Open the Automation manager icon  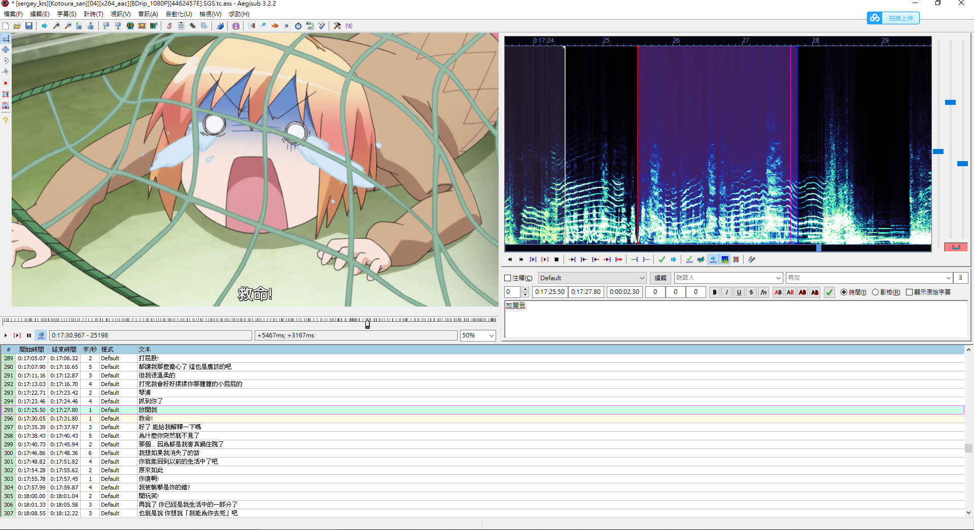[x=220, y=26]
